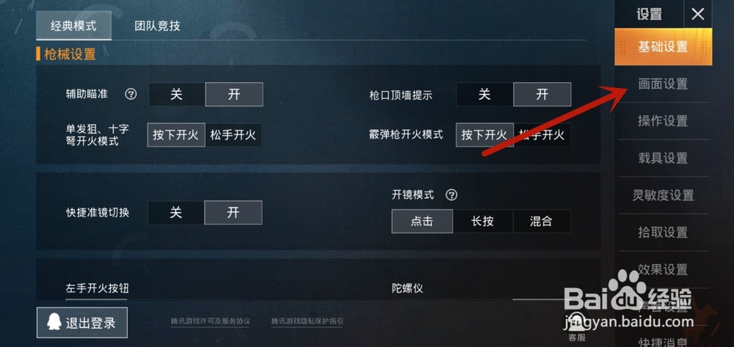Image resolution: width=734 pixels, height=347 pixels.
Task: Set scope mode to mixed
Action: (x=542, y=222)
